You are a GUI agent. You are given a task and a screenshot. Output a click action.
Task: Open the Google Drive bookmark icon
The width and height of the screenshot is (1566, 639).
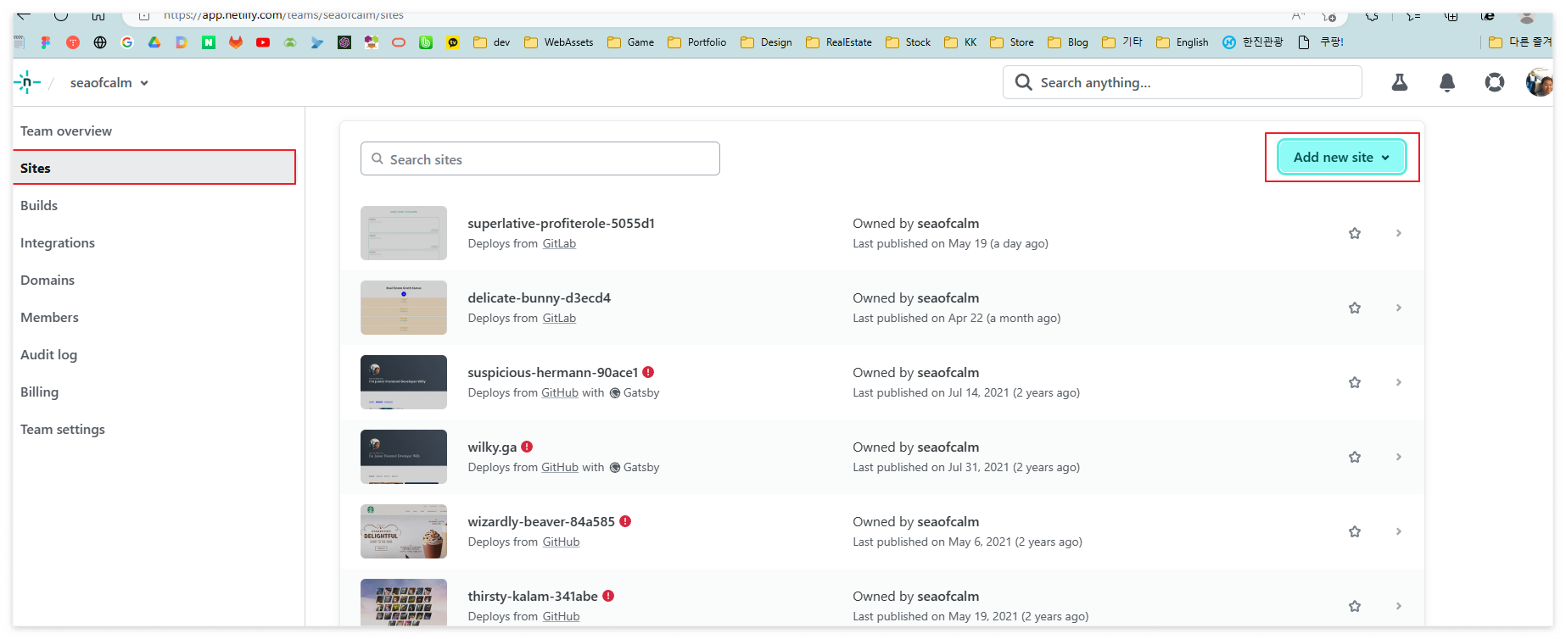154,42
